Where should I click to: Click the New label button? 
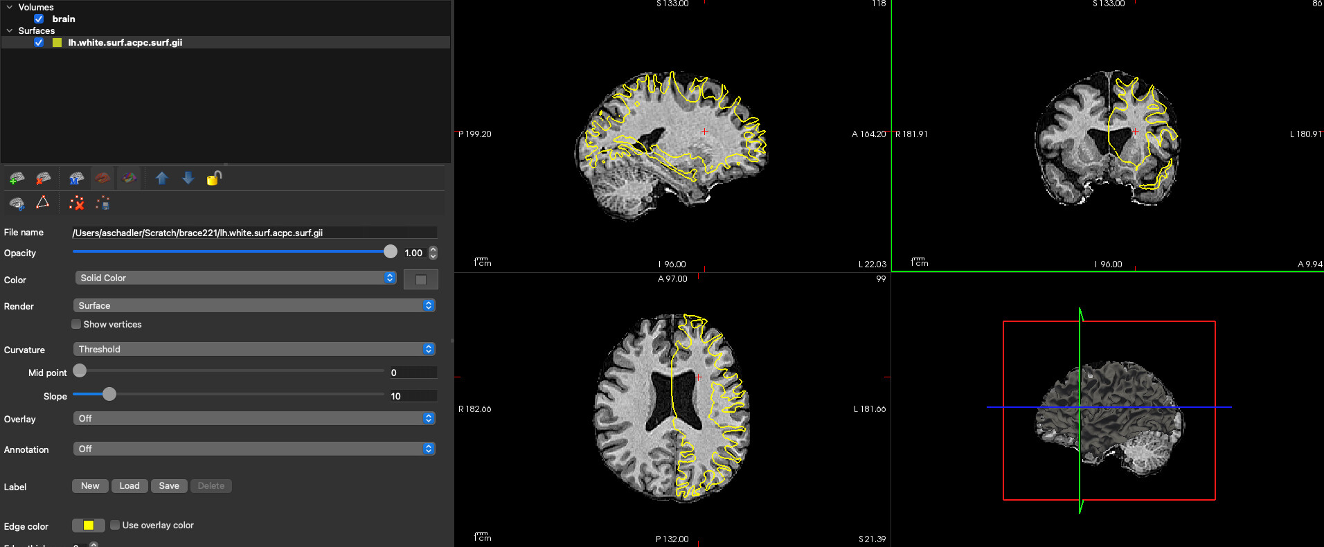coord(90,486)
